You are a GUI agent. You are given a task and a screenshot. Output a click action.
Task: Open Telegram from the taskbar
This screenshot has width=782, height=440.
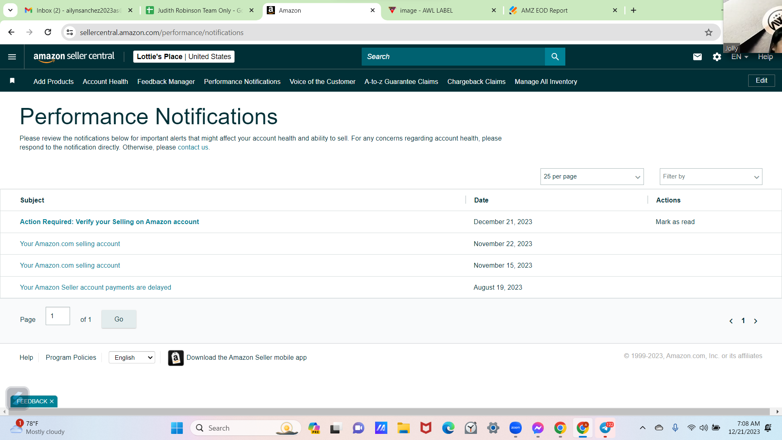tap(605, 428)
